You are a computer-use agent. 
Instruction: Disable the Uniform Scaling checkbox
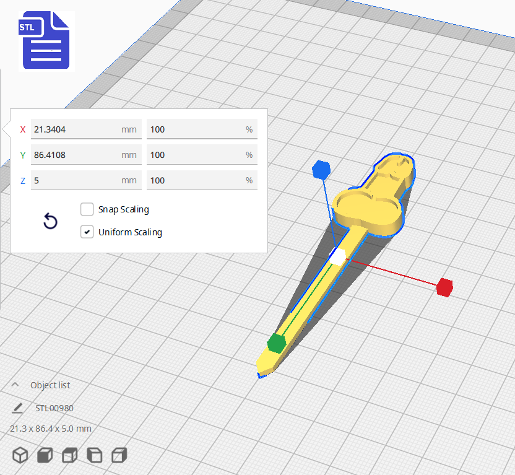(87, 232)
